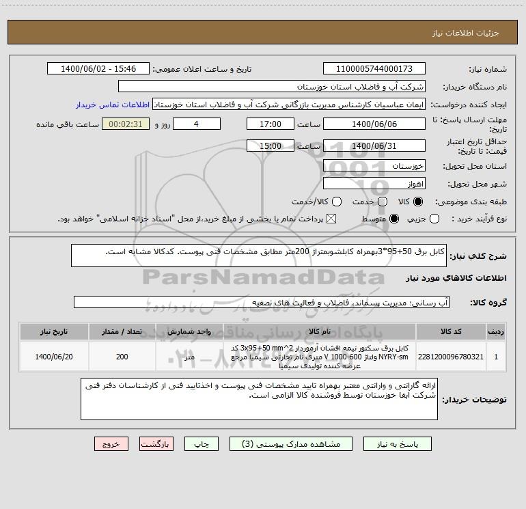Click row number 1 cell

pyautogui.click(x=496, y=357)
